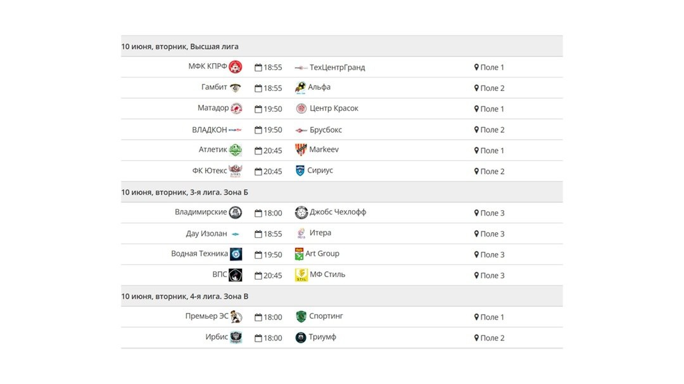This screenshot has width=684, height=384.
Task: Click the Водная Техника logo
Action: 236,254
